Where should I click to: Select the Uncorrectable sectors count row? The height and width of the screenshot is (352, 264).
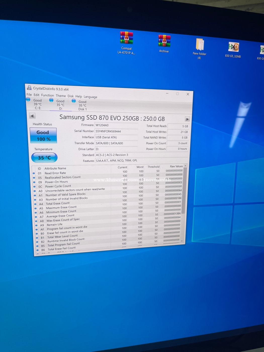pos(108,189)
